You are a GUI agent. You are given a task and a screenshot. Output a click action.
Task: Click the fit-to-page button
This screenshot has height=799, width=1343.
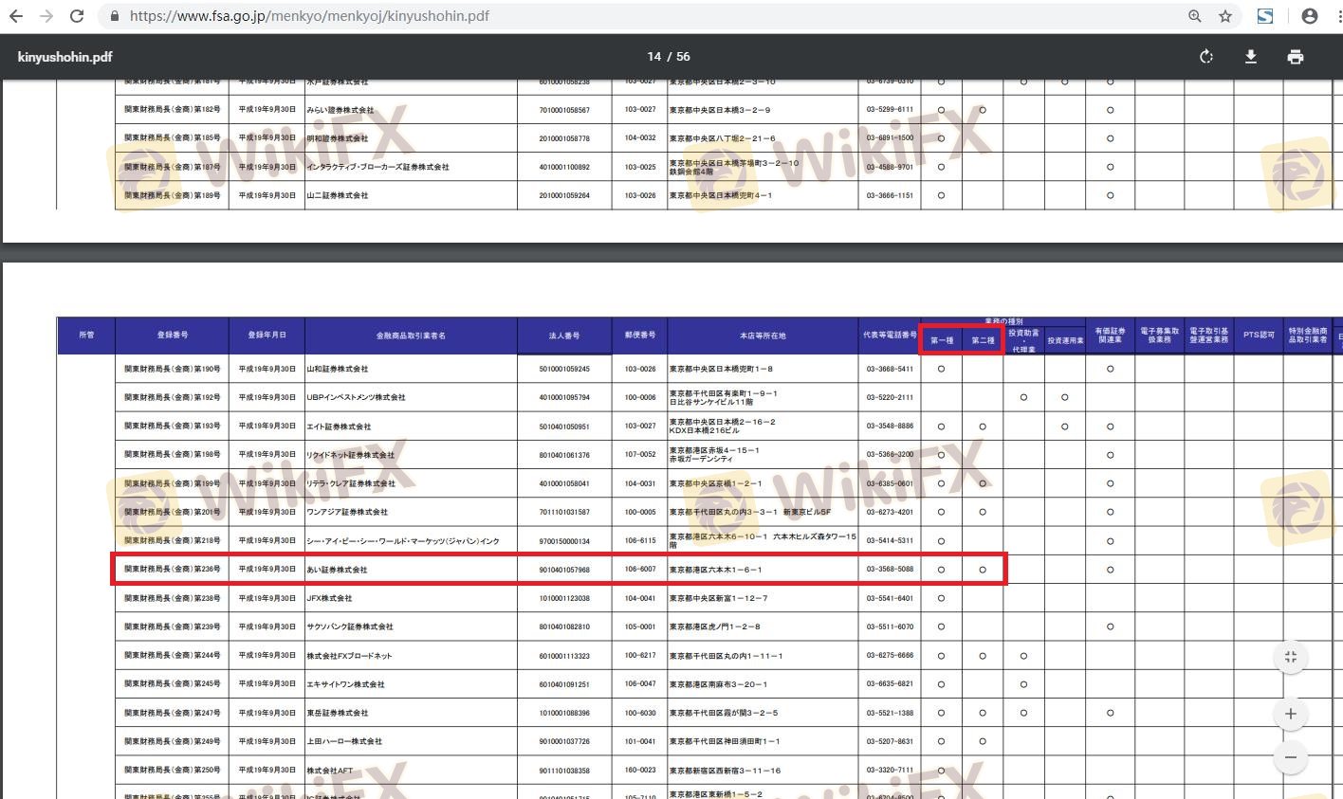click(x=1291, y=657)
